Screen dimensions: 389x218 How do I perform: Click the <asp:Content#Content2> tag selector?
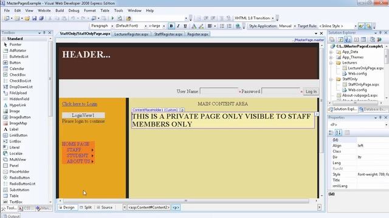click(149, 207)
